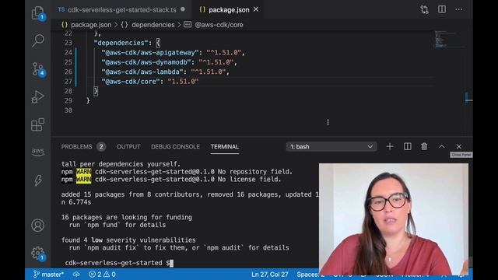Screen dimensions: 498x280
Task: Click the lightning bolt activity icon
Action: click(38, 180)
